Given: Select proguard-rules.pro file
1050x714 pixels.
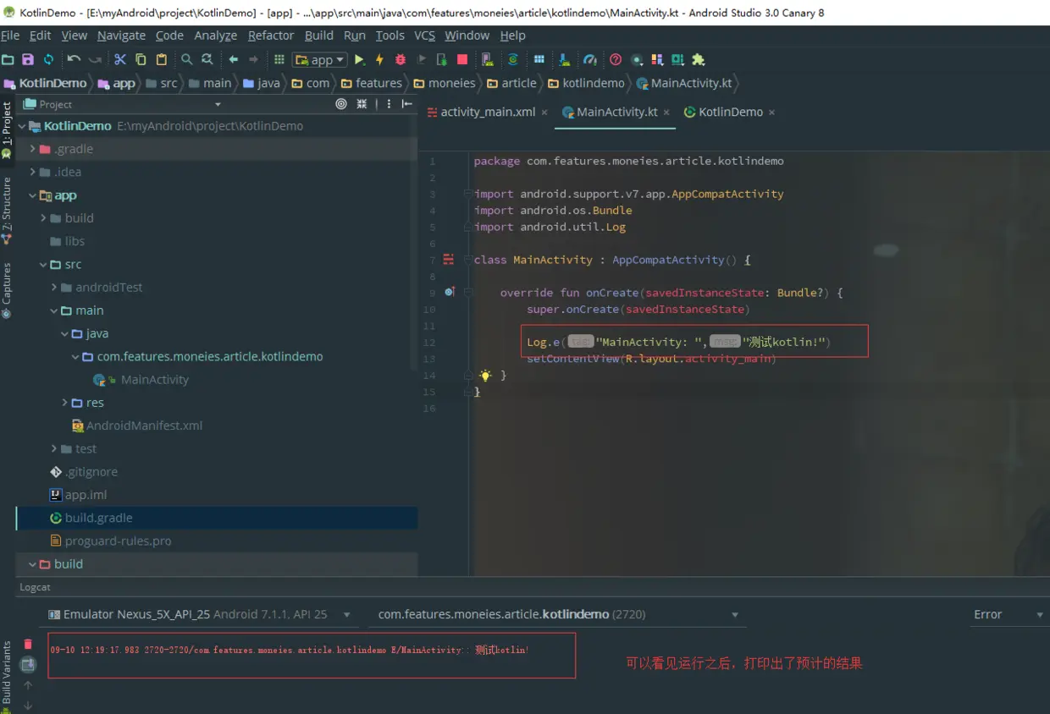Looking at the screenshot, I should [118, 541].
